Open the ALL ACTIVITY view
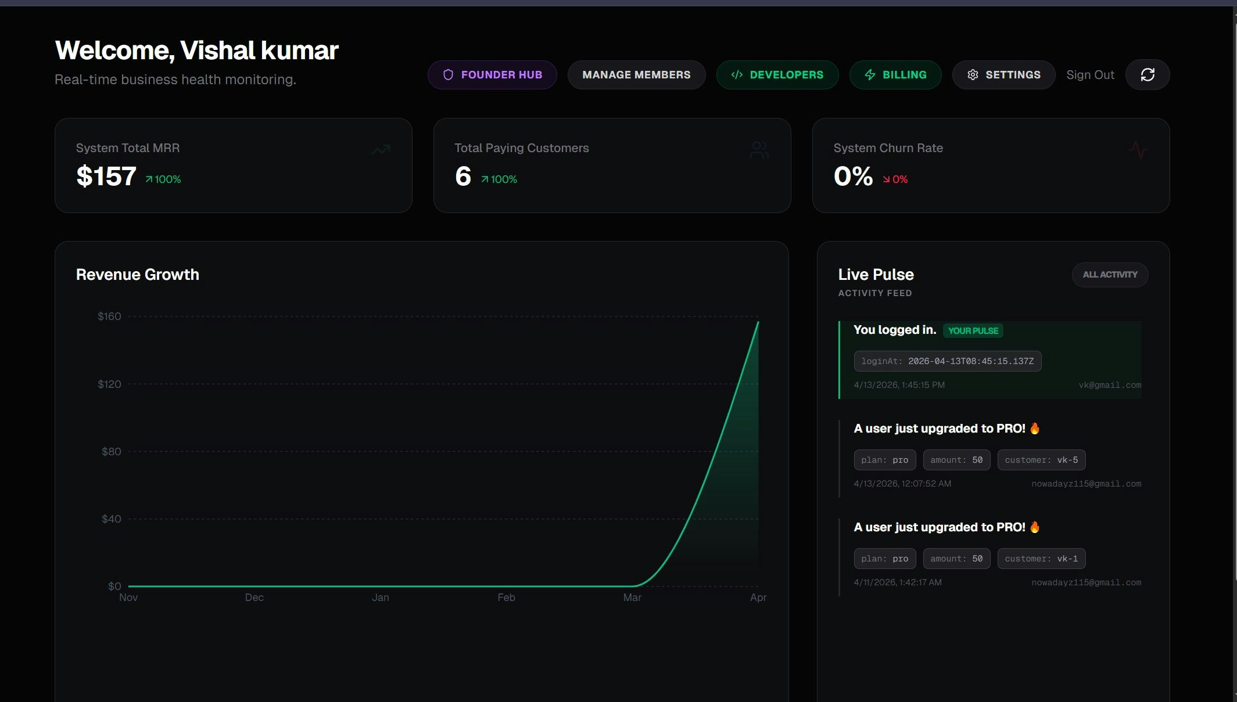The height and width of the screenshot is (702, 1237). 1109,275
